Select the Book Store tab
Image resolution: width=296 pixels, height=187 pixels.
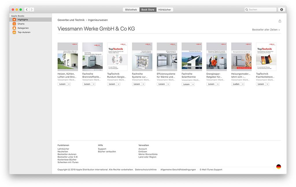coord(148,9)
